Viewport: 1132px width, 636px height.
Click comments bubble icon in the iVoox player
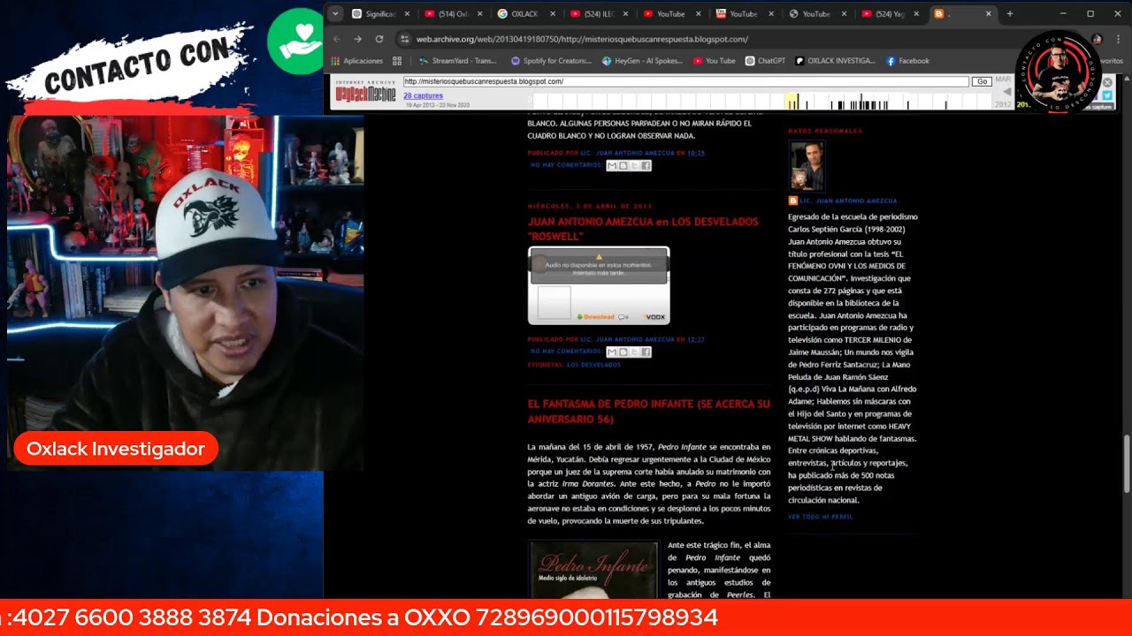[623, 316]
